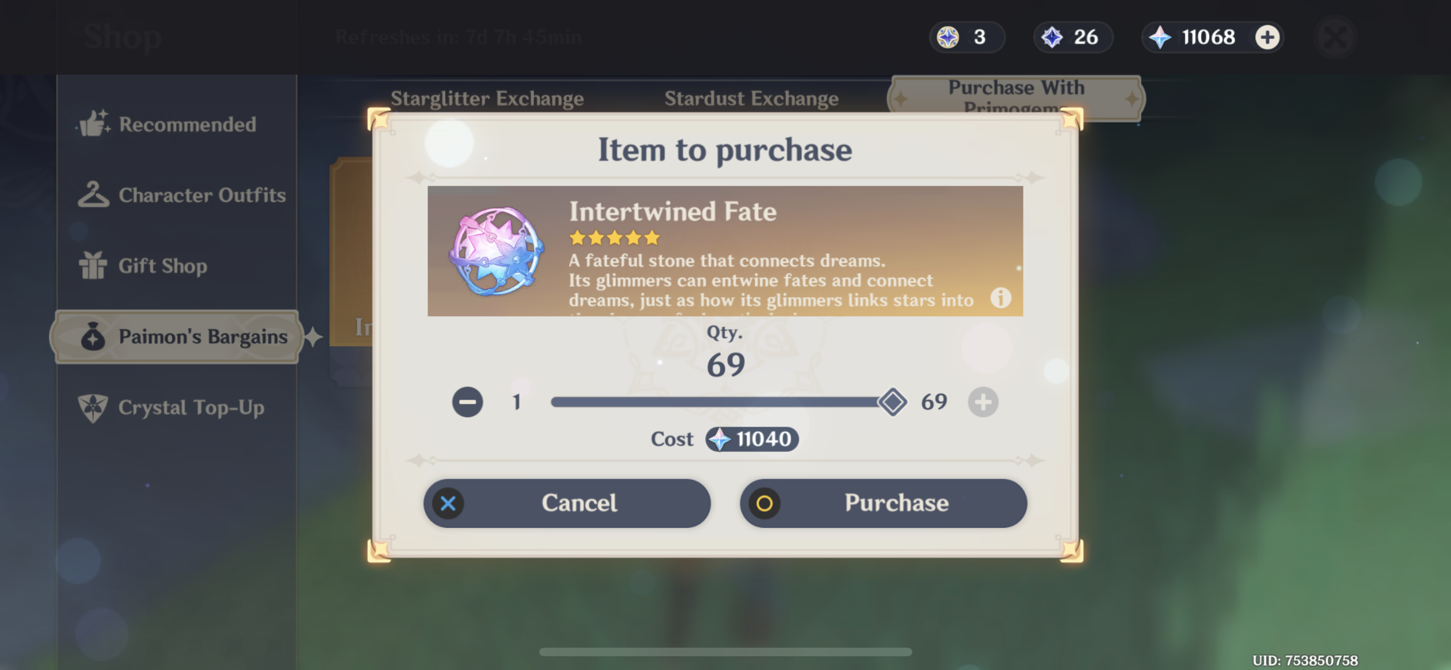This screenshot has height=670, width=1451.
Task: Click the minus quantity decrease icon
Action: click(x=467, y=402)
